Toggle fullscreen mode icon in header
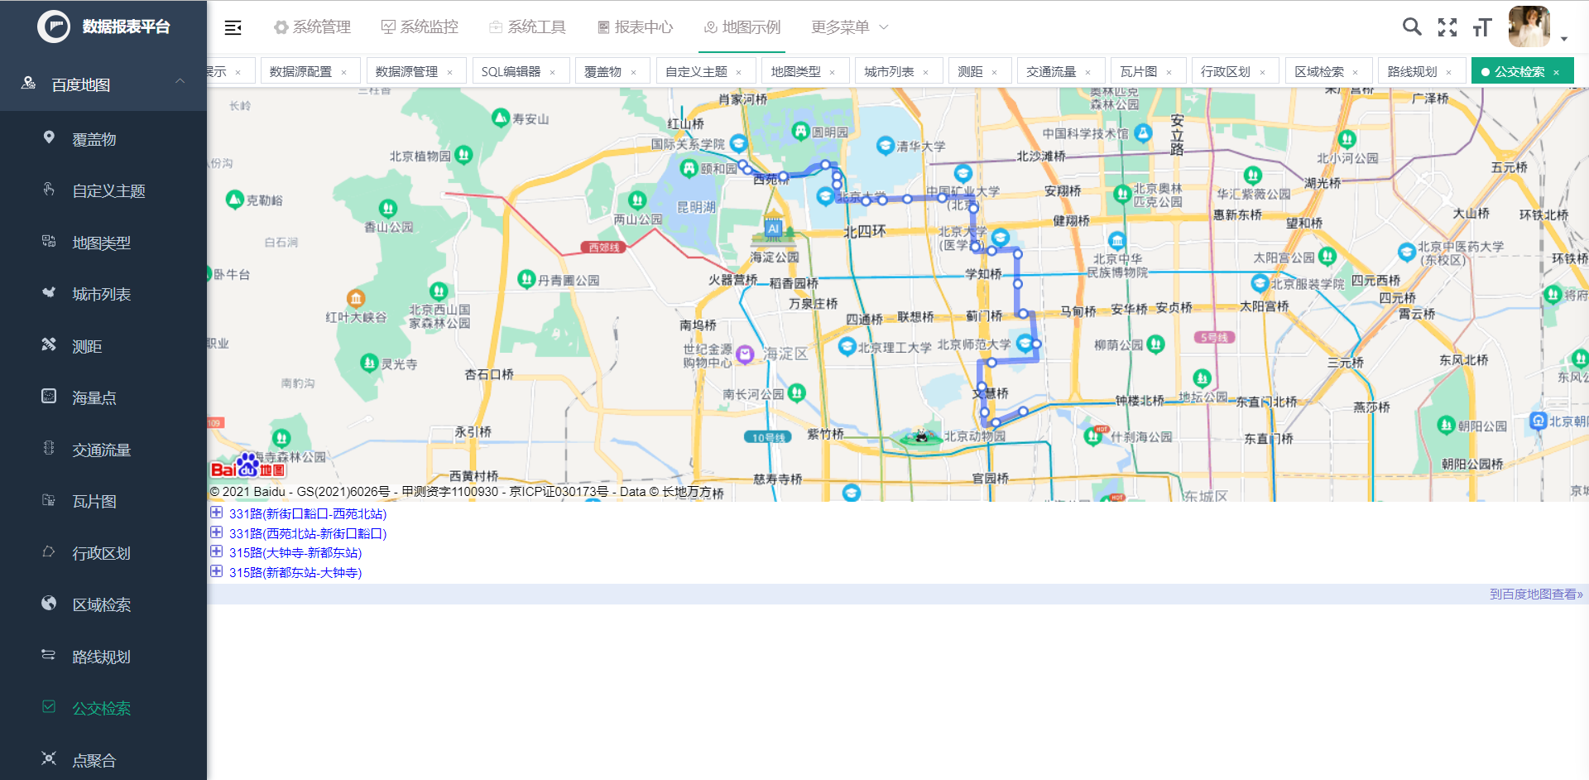This screenshot has height=780, width=1589. pyautogui.click(x=1447, y=26)
